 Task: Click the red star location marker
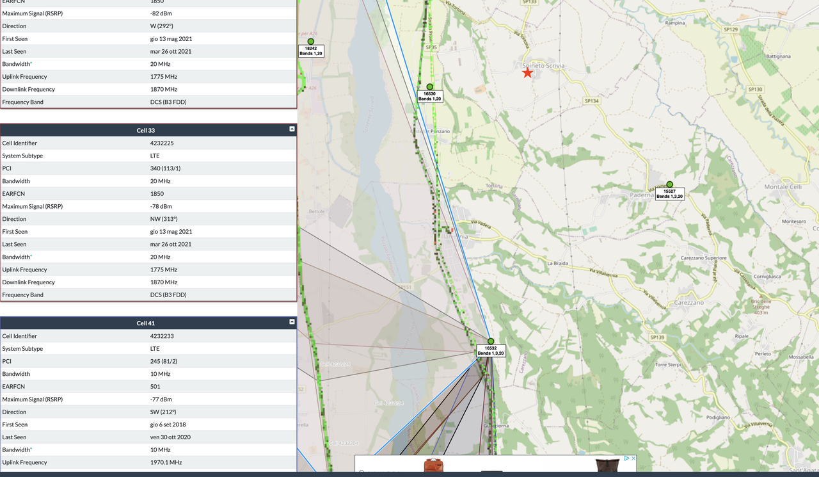click(x=527, y=73)
